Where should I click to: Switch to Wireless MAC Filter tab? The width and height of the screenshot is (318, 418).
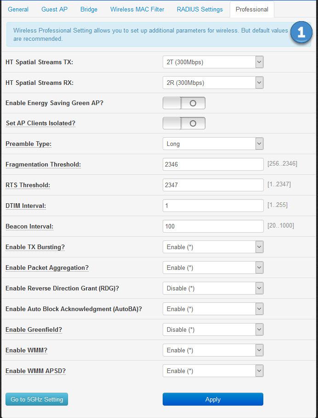coord(137,9)
